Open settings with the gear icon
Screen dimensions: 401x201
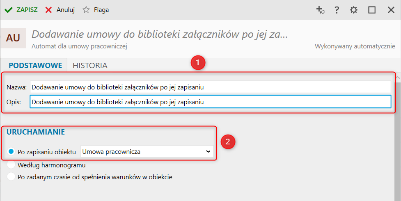[x=354, y=10]
